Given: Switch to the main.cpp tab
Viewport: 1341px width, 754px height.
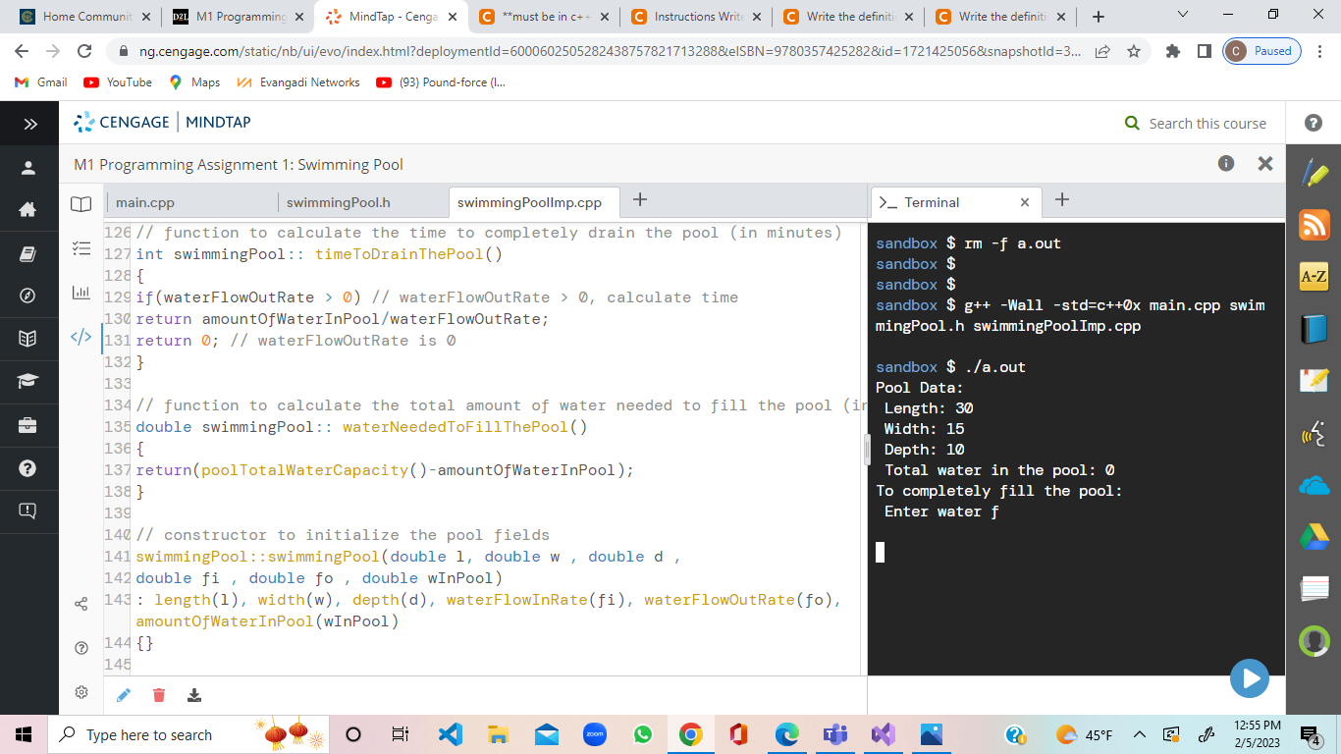Looking at the screenshot, I should [x=147, y=200].
